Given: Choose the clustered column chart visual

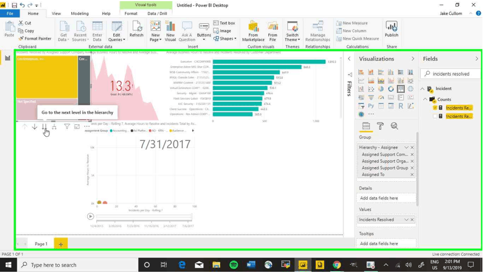Looking at the screenshot, I should (390, 72).
